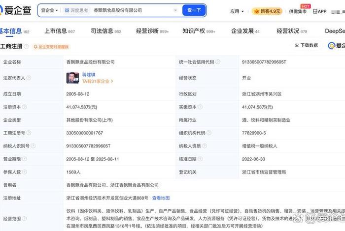Click the help icon beside 经营范围

25,219
